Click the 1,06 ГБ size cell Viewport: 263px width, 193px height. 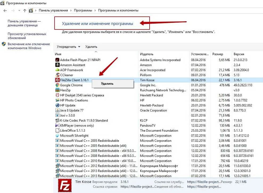(225, 130)
